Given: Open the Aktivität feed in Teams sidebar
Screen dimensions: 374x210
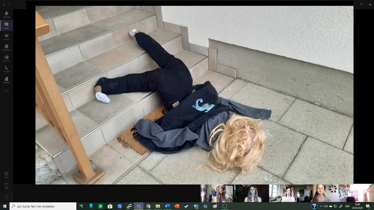Looking at the screenshot, I should click(x=6, y=15).
